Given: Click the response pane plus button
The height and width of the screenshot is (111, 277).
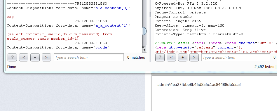Looking at the screenshot, I should pos(183,58).
